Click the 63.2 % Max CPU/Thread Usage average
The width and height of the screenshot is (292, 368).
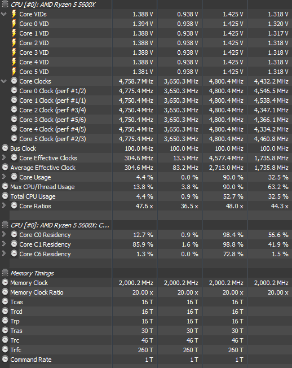[278, 187]
